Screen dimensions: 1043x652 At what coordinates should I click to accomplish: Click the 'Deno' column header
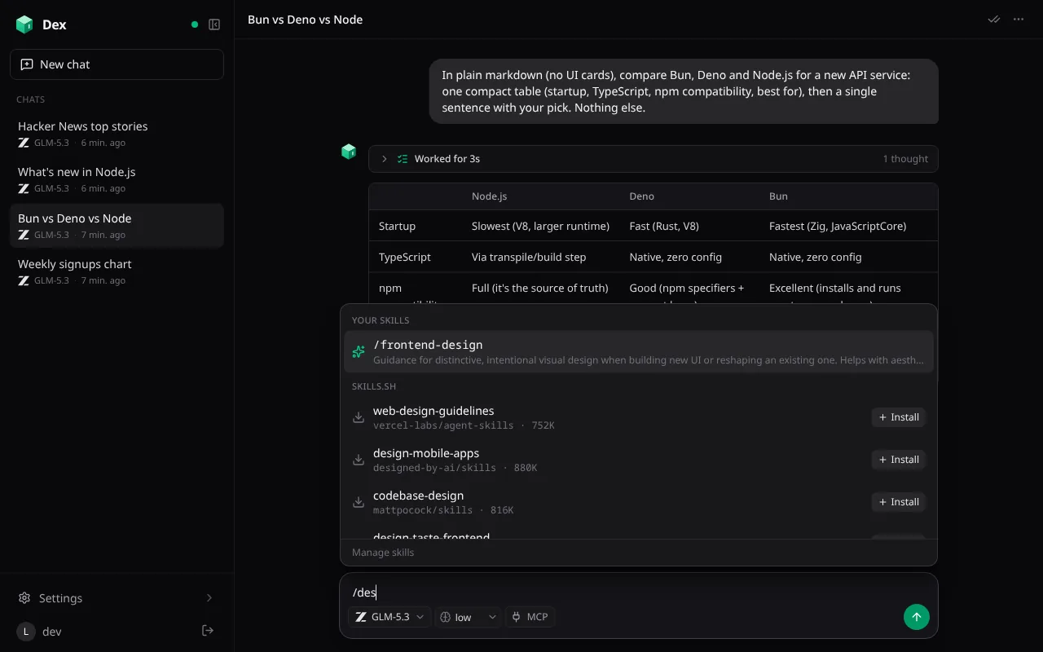(642, 196)
